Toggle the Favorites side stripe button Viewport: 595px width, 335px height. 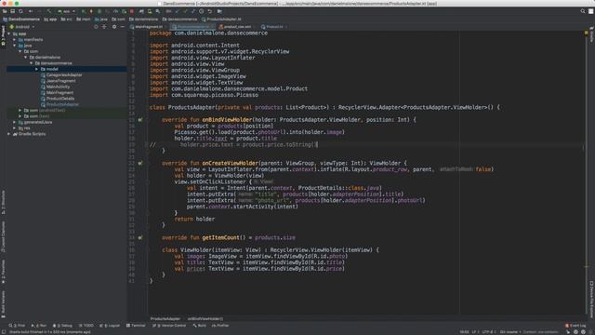click(4, 272)
